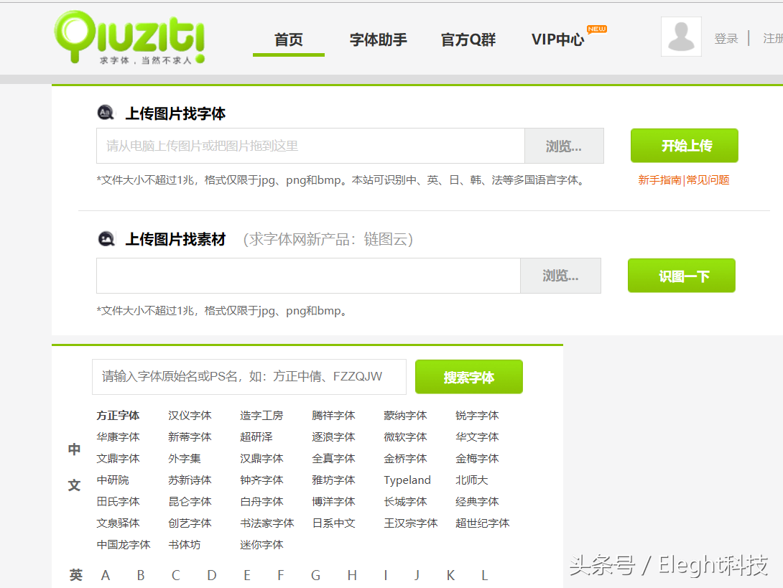Click the 开始上传 button
783x588 pixels.
coord(684,145)
